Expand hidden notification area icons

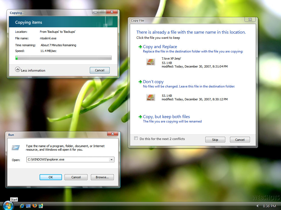(x=257, y=206)
